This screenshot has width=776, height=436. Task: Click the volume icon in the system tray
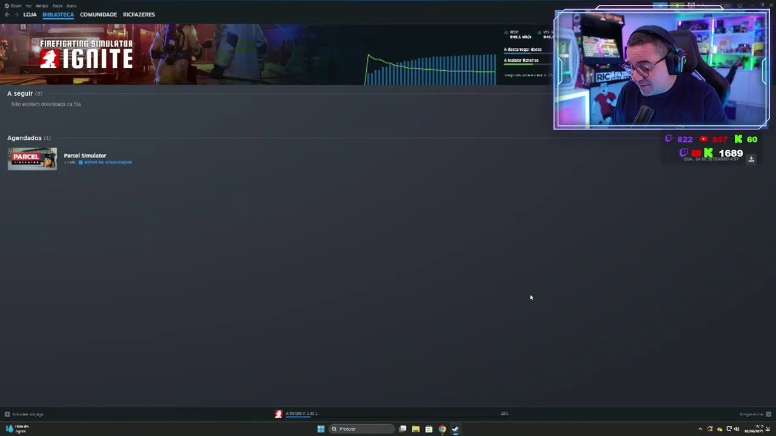pos(737,429)
